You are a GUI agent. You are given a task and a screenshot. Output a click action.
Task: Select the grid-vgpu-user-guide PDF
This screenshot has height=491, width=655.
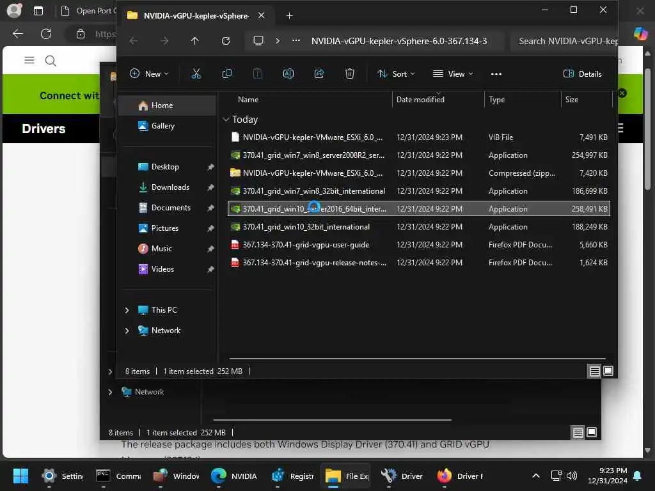[419, 245]
